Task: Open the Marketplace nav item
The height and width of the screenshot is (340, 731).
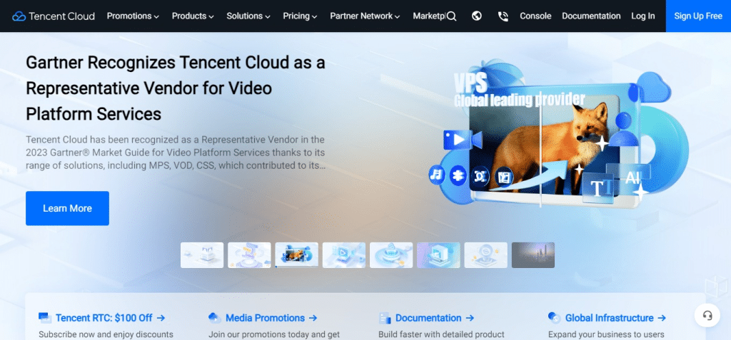Action: click(428, 16)
